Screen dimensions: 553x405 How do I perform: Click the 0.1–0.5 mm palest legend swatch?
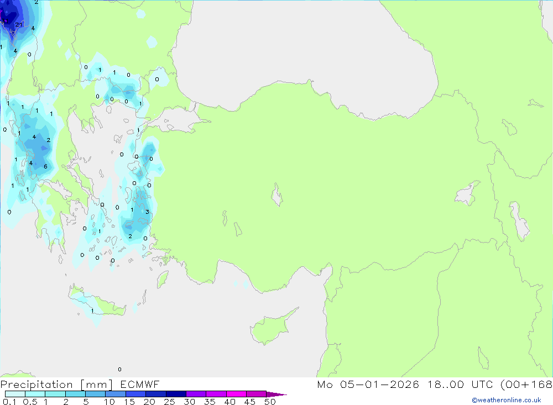pos(15,394)
